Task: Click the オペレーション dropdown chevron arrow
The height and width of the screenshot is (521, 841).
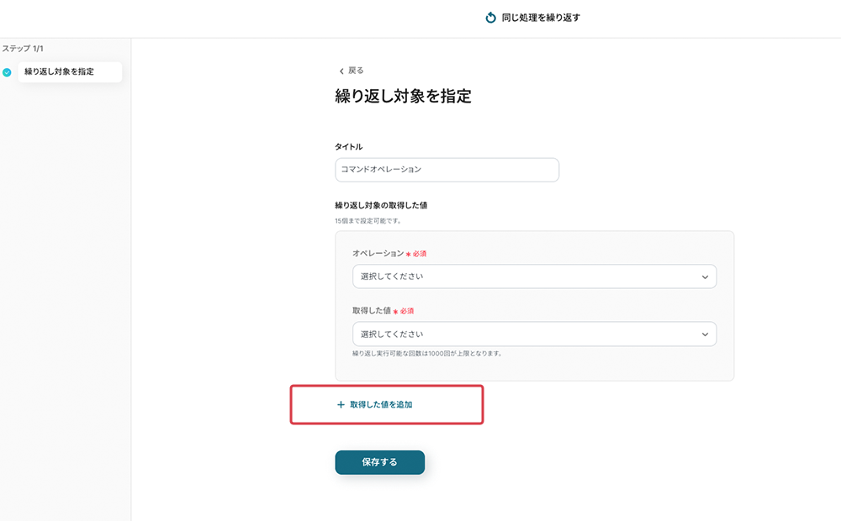Action: (705, 277)
